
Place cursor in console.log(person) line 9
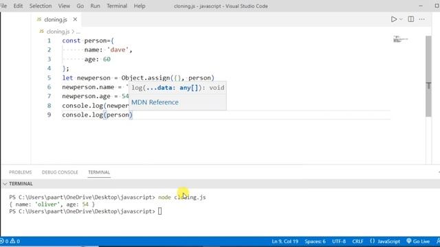coord(97,115)
